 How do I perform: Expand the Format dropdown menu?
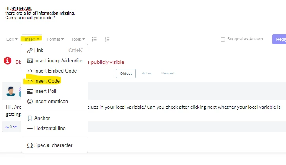pos(55,39)
